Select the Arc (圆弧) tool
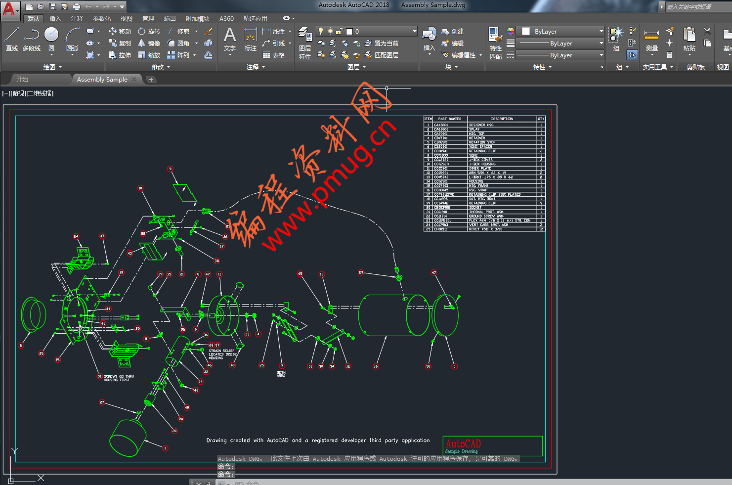 (x=72, y=39)
